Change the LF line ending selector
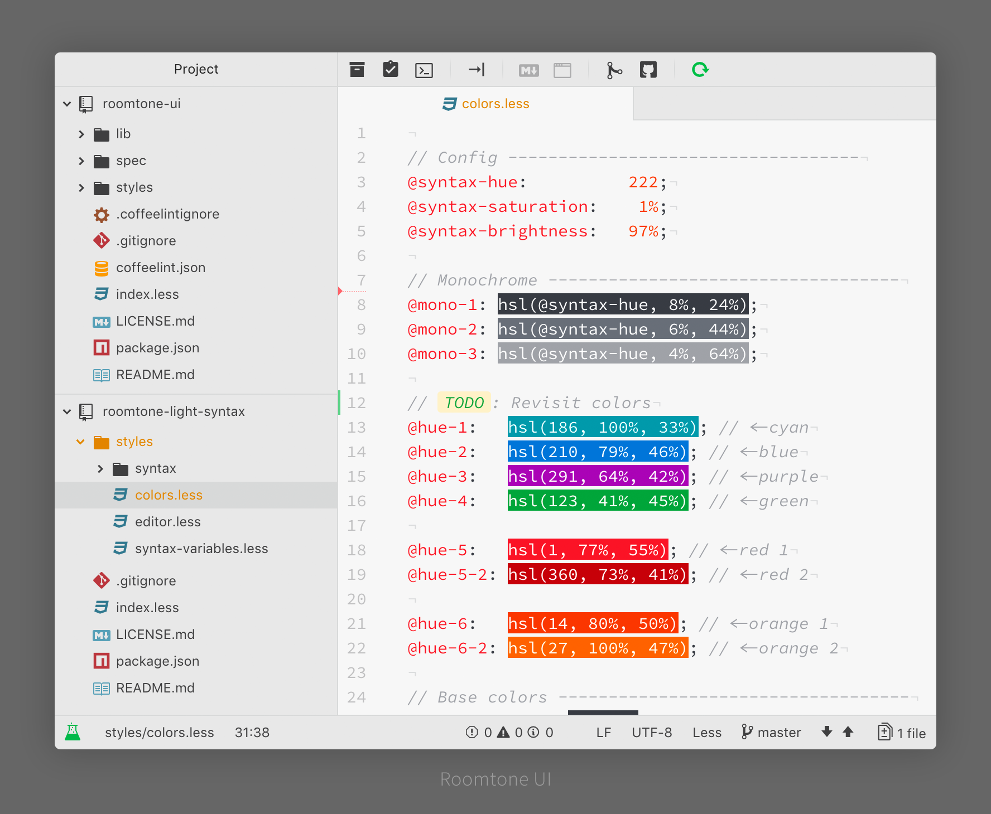The height and width of the screenshot is (814, 991). (604, 733)
